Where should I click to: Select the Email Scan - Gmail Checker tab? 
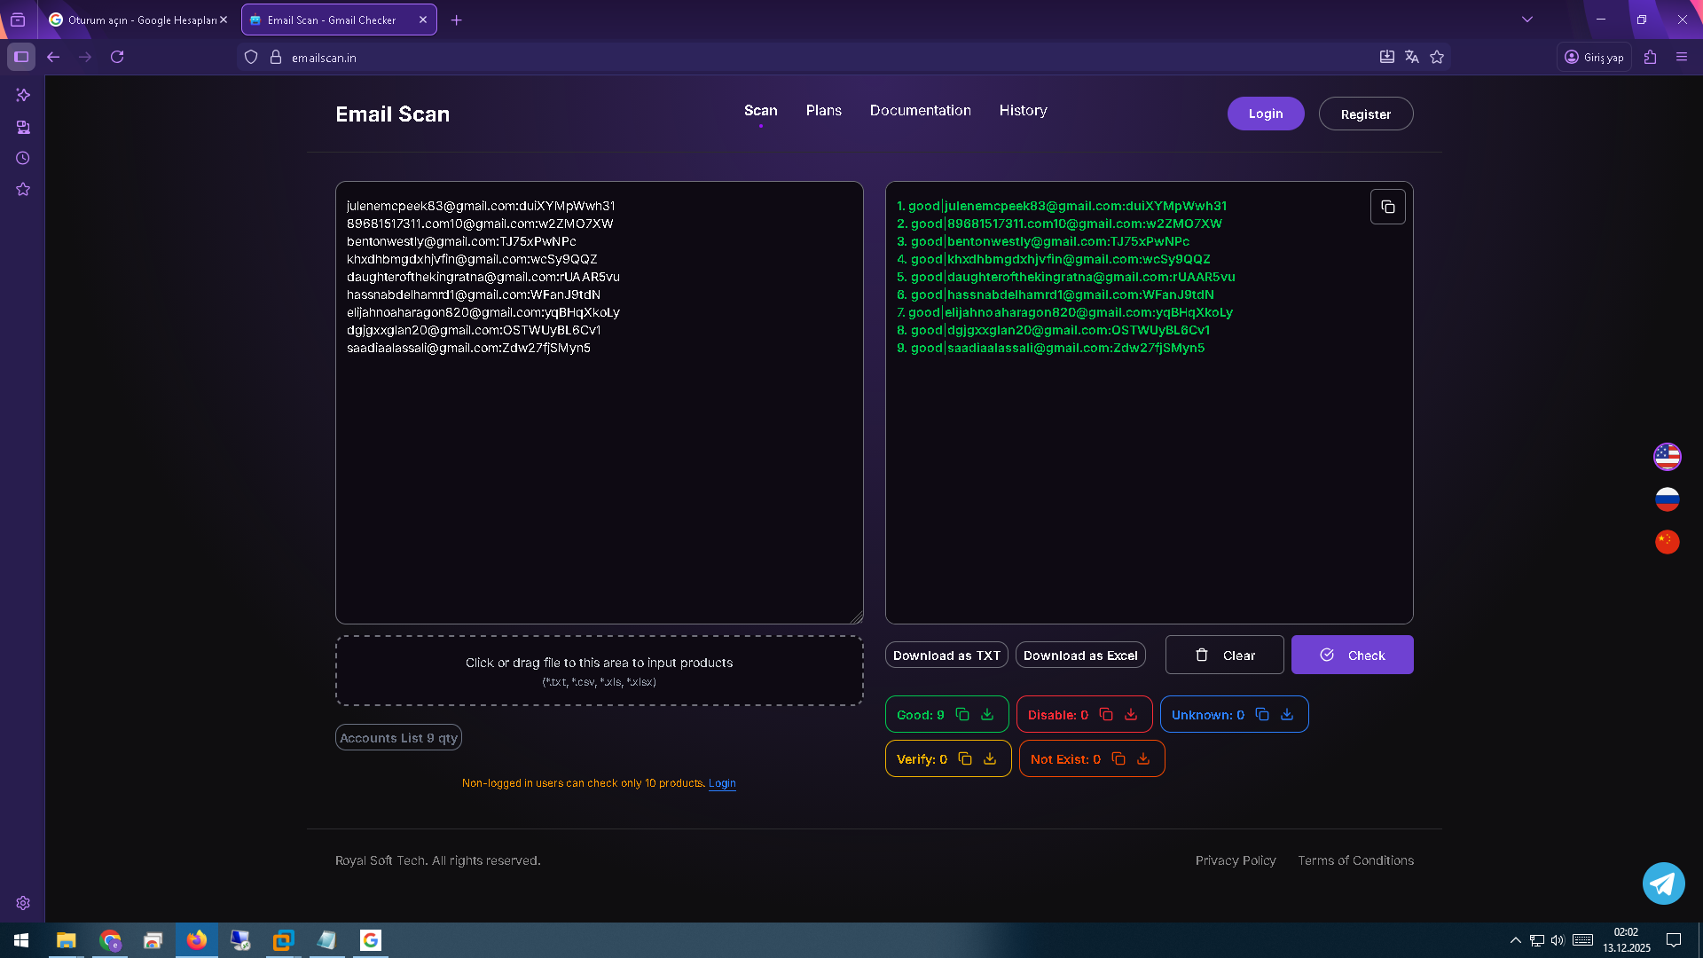339,20
